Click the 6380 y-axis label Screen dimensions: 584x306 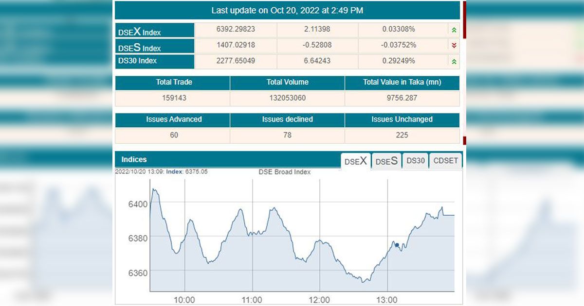pos(138,238)
